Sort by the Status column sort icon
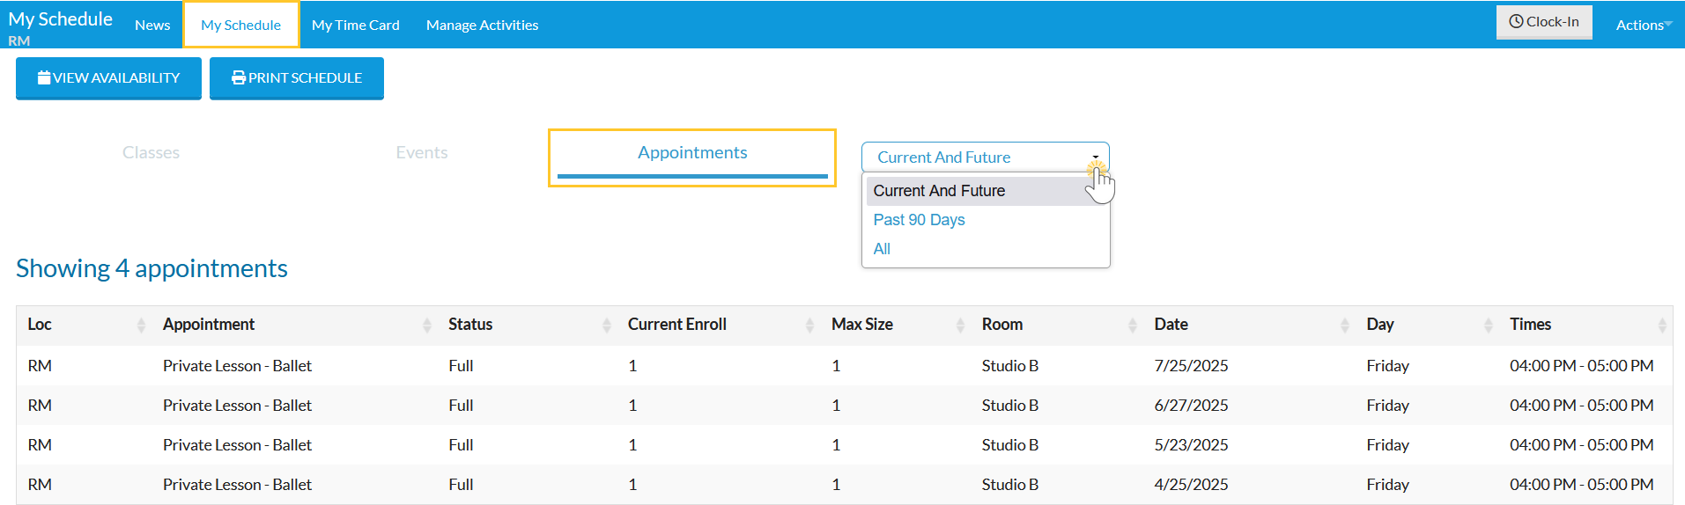Viewport: 1685px width, 505px height. click(x=607, y=326)
